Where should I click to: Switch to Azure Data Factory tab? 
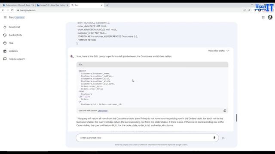click(52, 5)
